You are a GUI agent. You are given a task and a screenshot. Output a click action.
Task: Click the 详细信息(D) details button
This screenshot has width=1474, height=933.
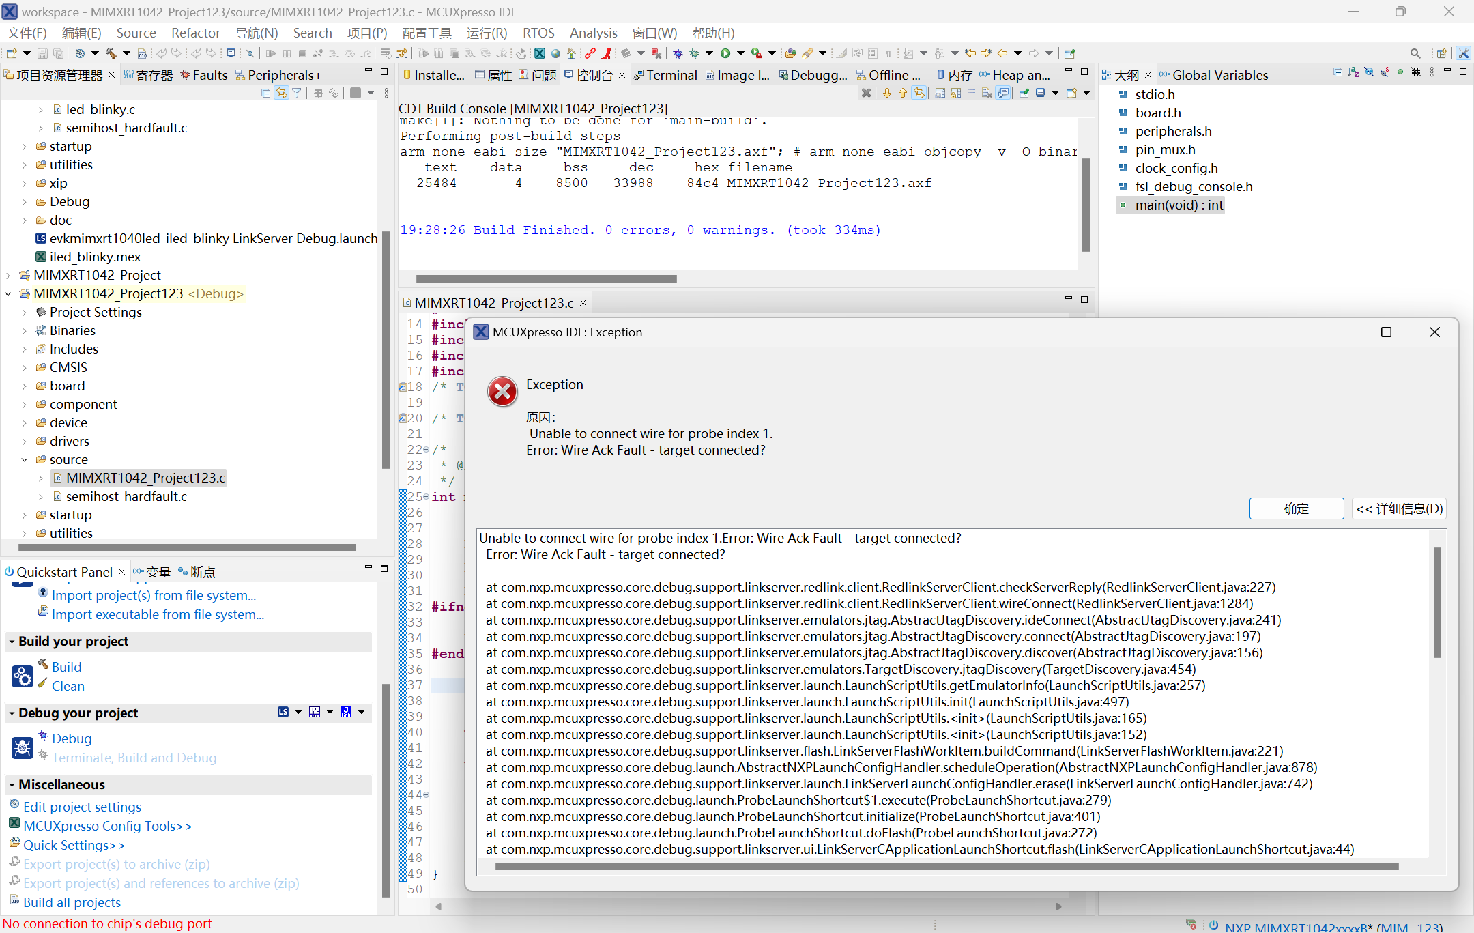[1399, 508]
